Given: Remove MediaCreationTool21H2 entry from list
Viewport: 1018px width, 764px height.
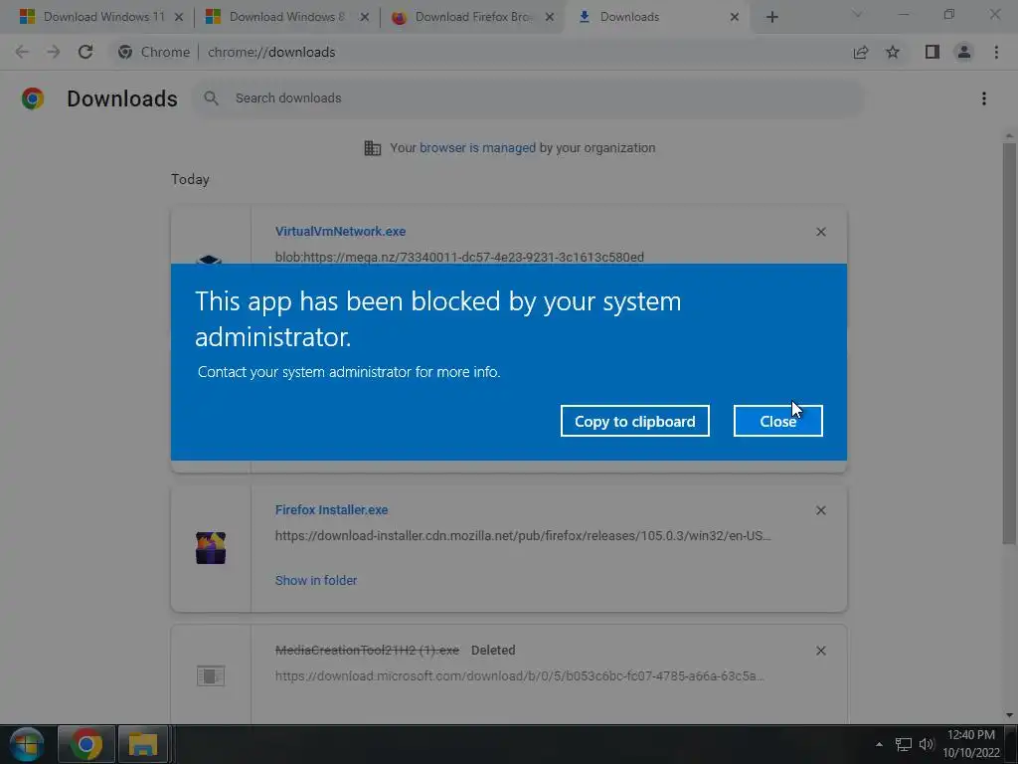Looking at the screenshot, I should tap(820, 651).
